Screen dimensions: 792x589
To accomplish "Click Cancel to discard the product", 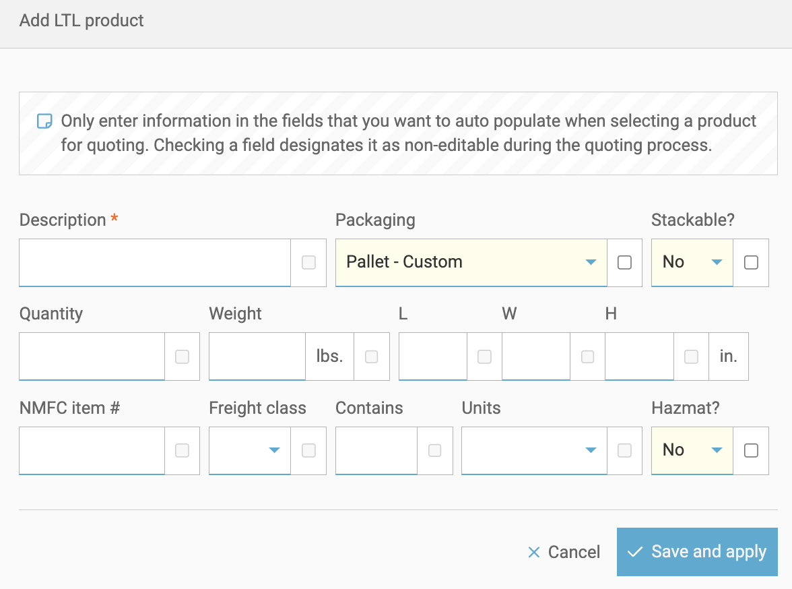I will tap(564, 551).
